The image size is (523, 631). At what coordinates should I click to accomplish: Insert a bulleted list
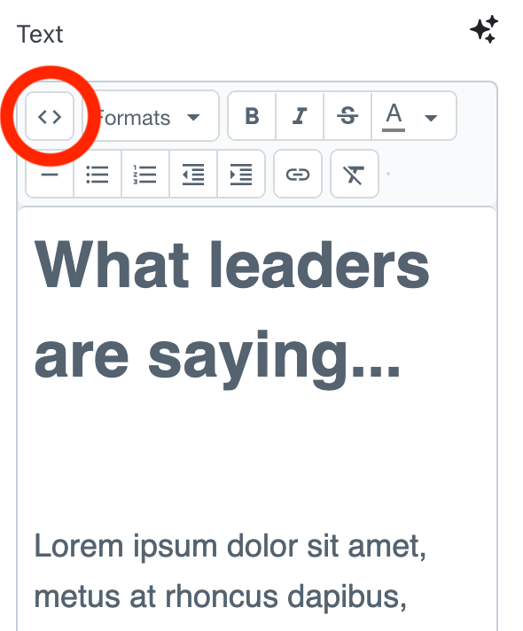click(x=98, y=175)
